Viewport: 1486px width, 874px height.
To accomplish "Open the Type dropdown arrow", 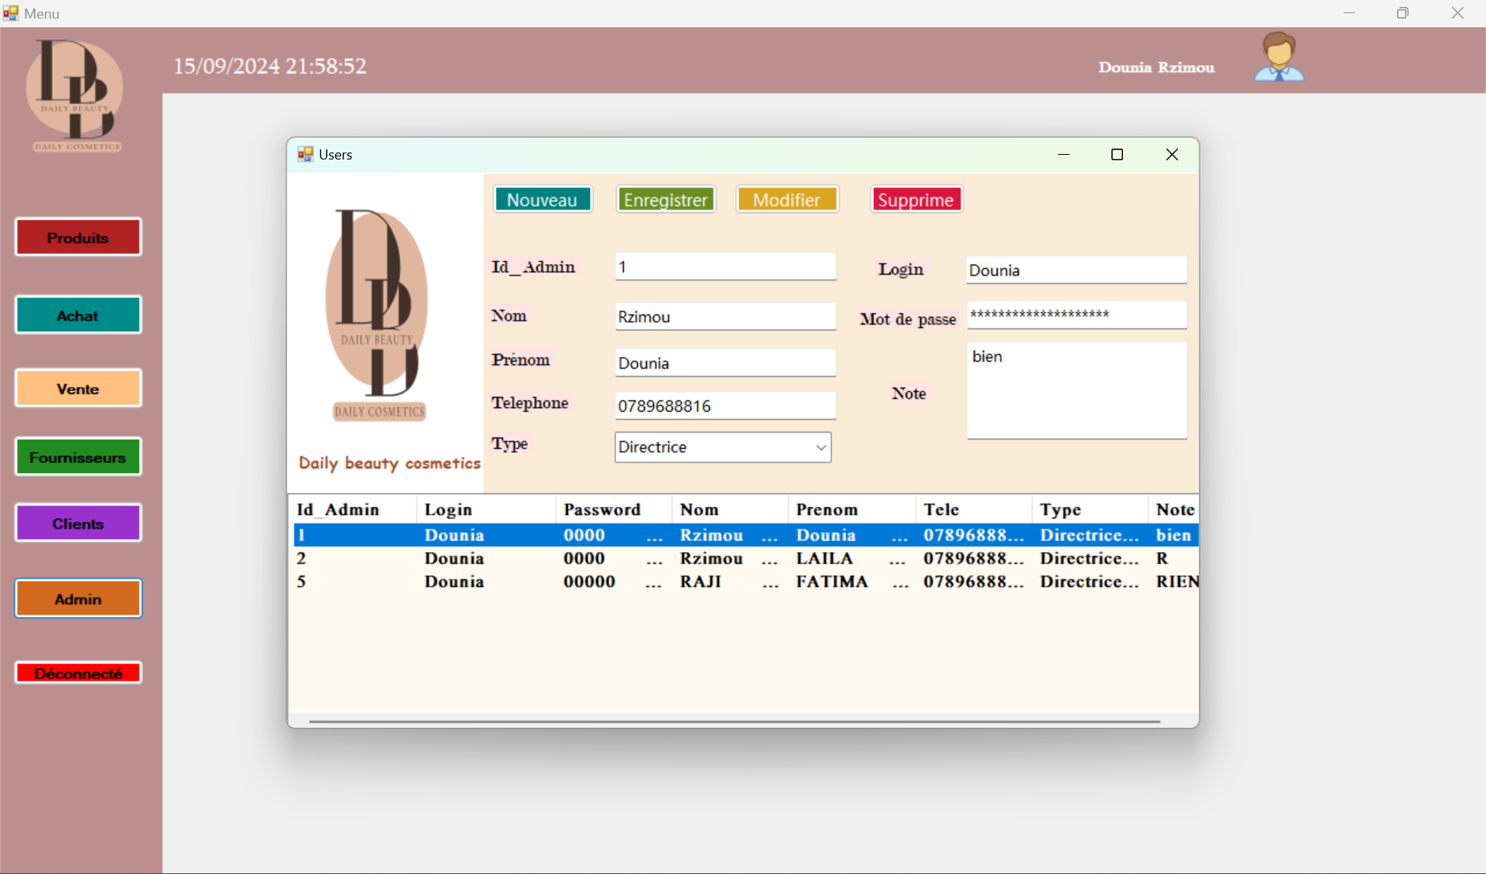I will (820, 447).
